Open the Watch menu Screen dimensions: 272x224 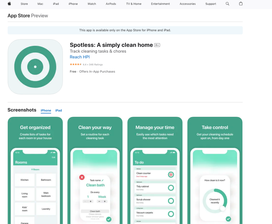coord(92,4)
